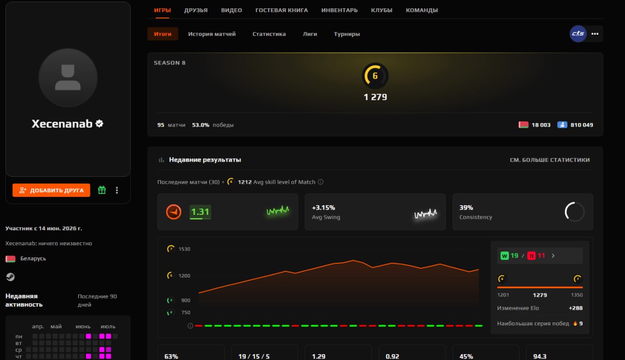Open the ИНВЕНТАРЬ tab
Image resolution: width=625 pixels, height=360 pixels.
tap(339, 10)
